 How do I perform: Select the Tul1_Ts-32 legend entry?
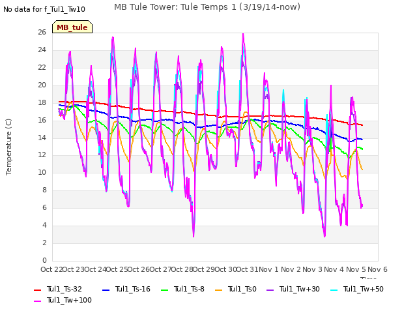58,289
